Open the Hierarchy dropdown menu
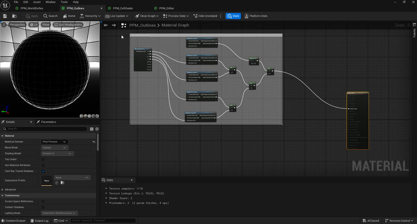This screenshot has width=417, height=224. point(90,16)
